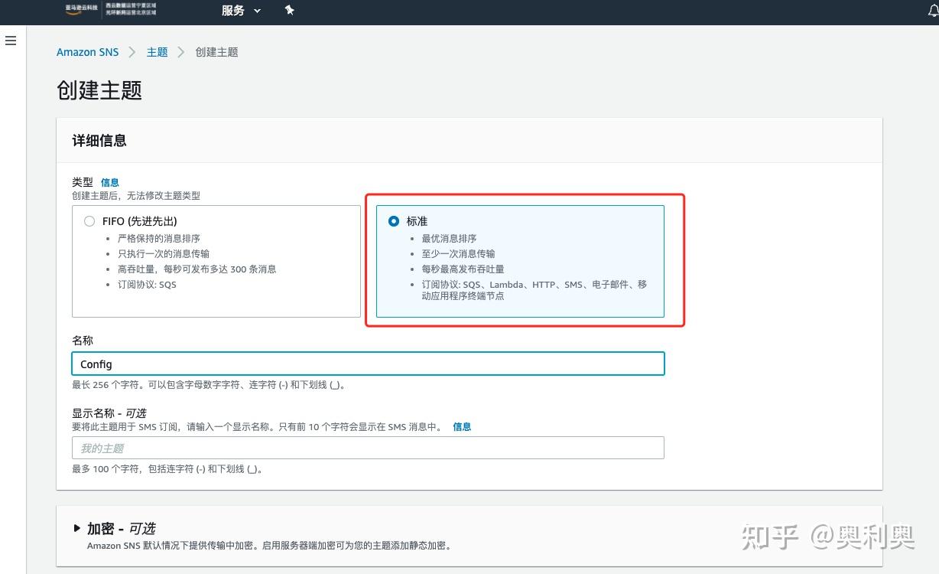Screen dimensions: 939x574
Task: Go to Amazon SNS via breadcrumb link
Action: coord(87,51)
